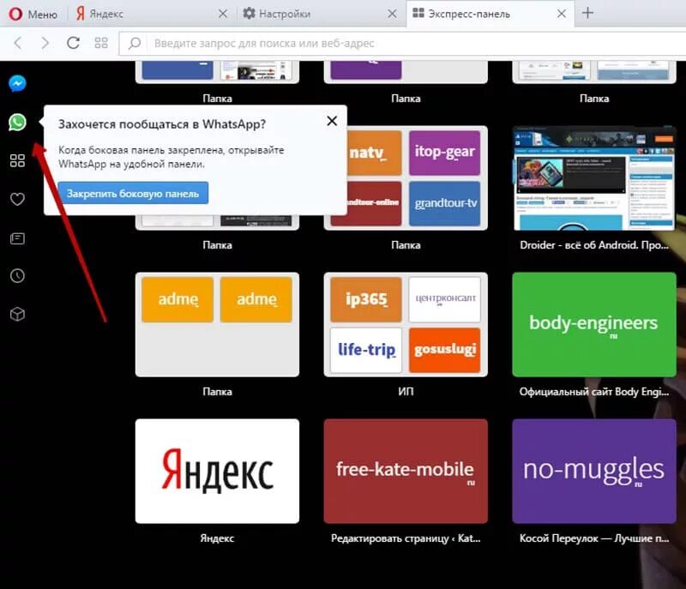Open the ip365 tile

(366, 299)
